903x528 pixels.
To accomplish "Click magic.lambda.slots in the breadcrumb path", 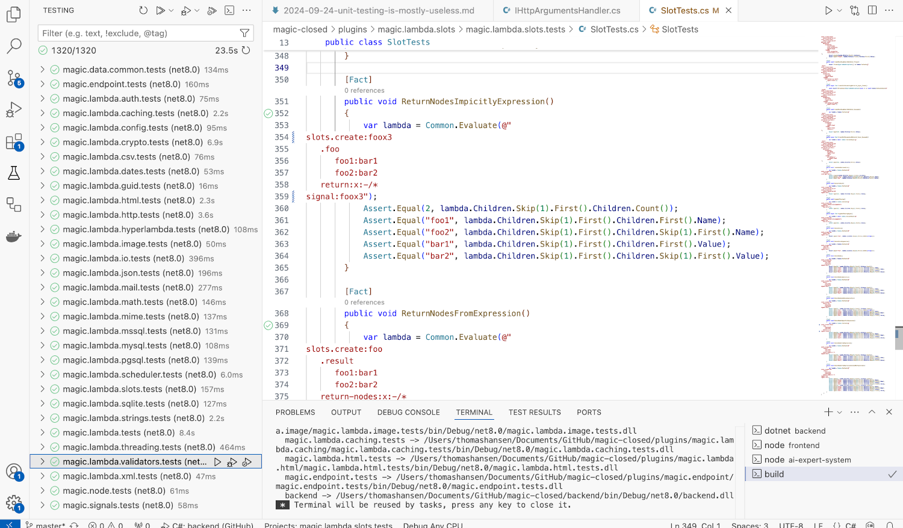I will point(416,29).
